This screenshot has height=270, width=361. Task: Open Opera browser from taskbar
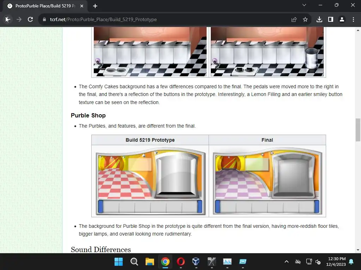click(181, 262)
